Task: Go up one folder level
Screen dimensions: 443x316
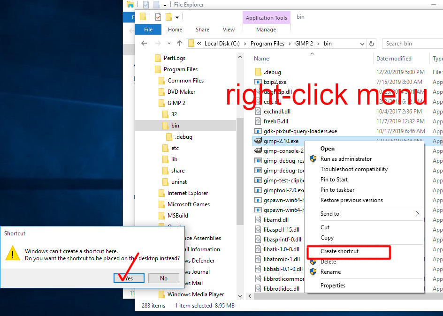Action: pos(180,44)
